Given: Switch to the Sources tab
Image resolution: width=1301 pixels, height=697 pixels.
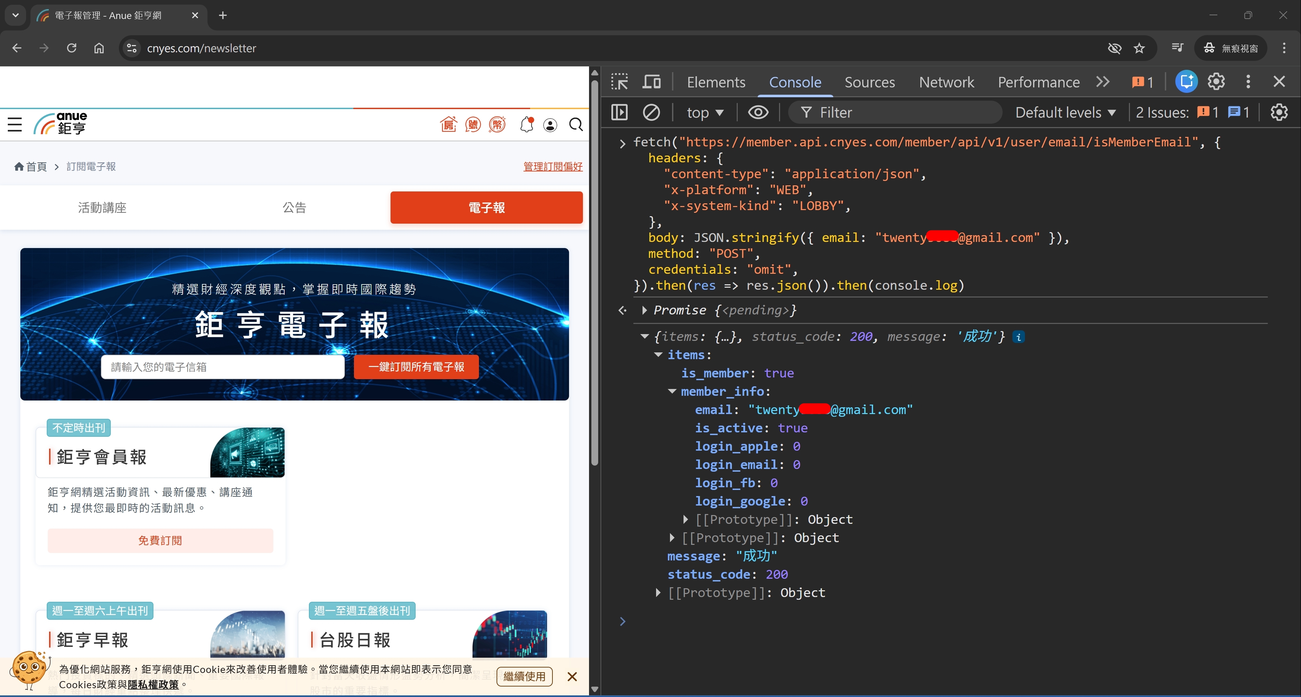Looking at the screenshot, I should (x=870, y=82).
